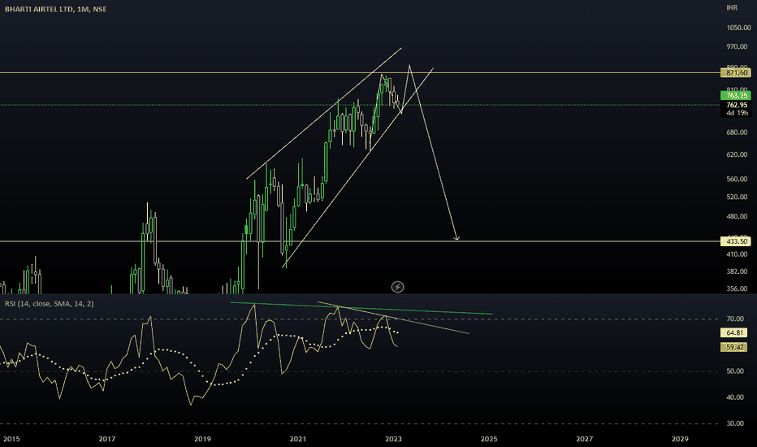
Task: Click the 762.95 current price label
Action: (x=736, y=105)
